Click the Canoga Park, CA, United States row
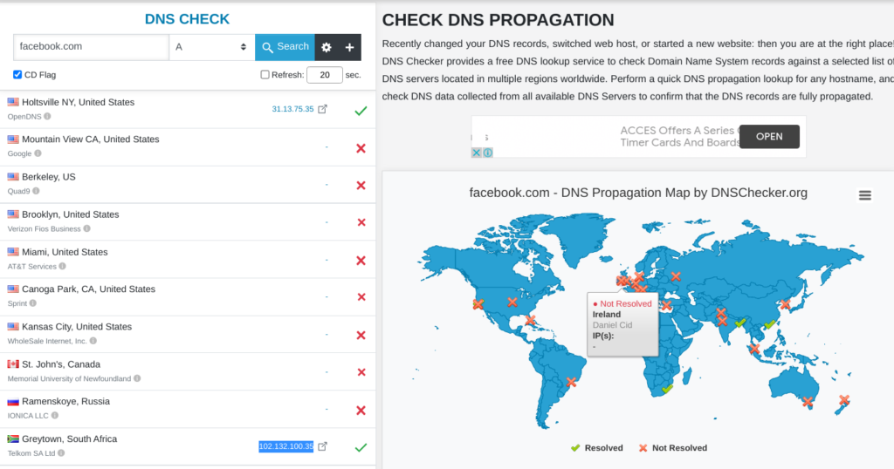This screenshot has height=469, width=894. click(188, 296)
